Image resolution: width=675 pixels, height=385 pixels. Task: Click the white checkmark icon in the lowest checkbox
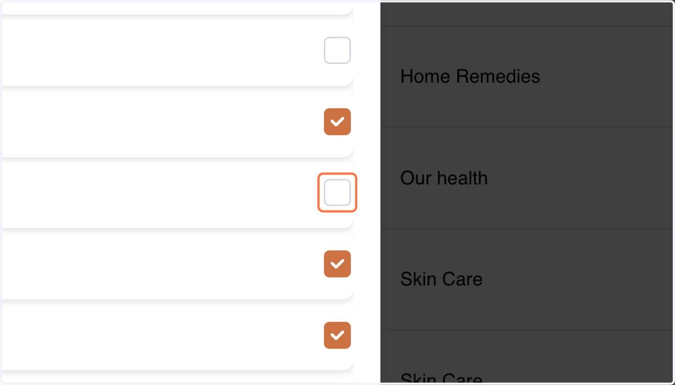tap(337, 335)
